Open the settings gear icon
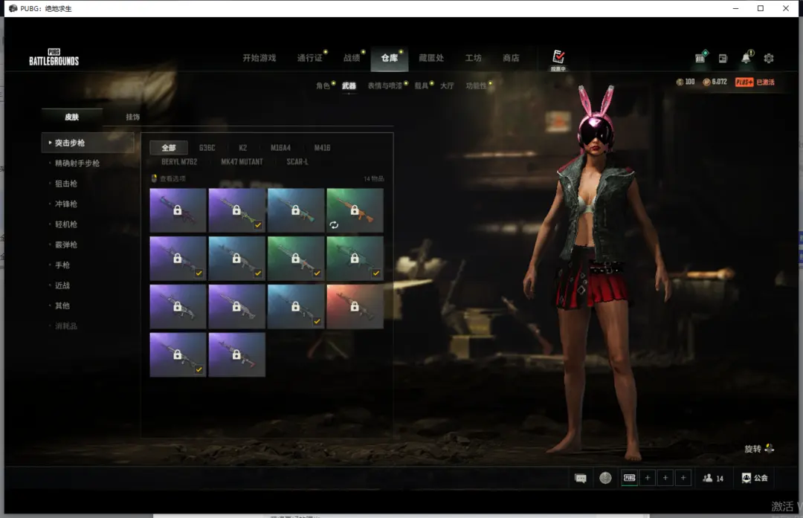Image resolution: width=803 pixels, height=518 pixels. [x=769, y=59]
